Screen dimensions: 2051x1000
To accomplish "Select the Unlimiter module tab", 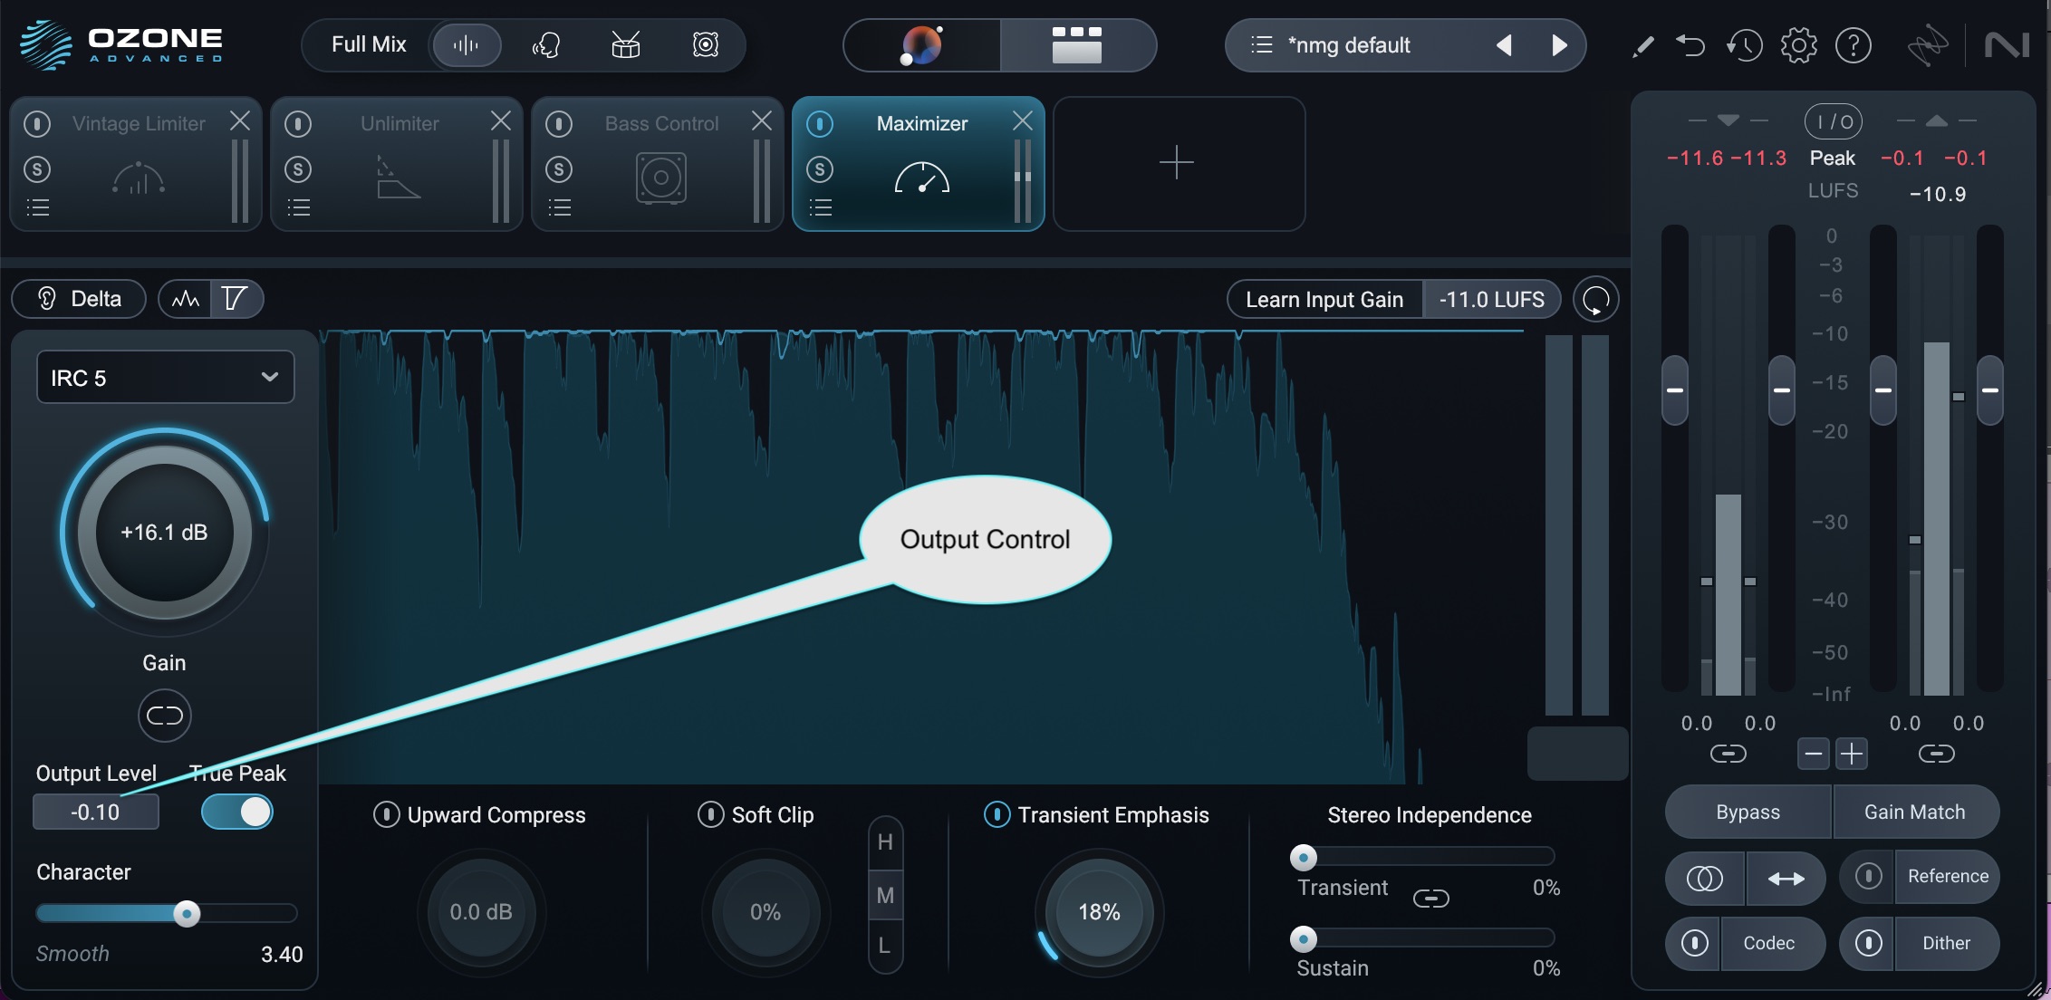I will tap(397, 163).
